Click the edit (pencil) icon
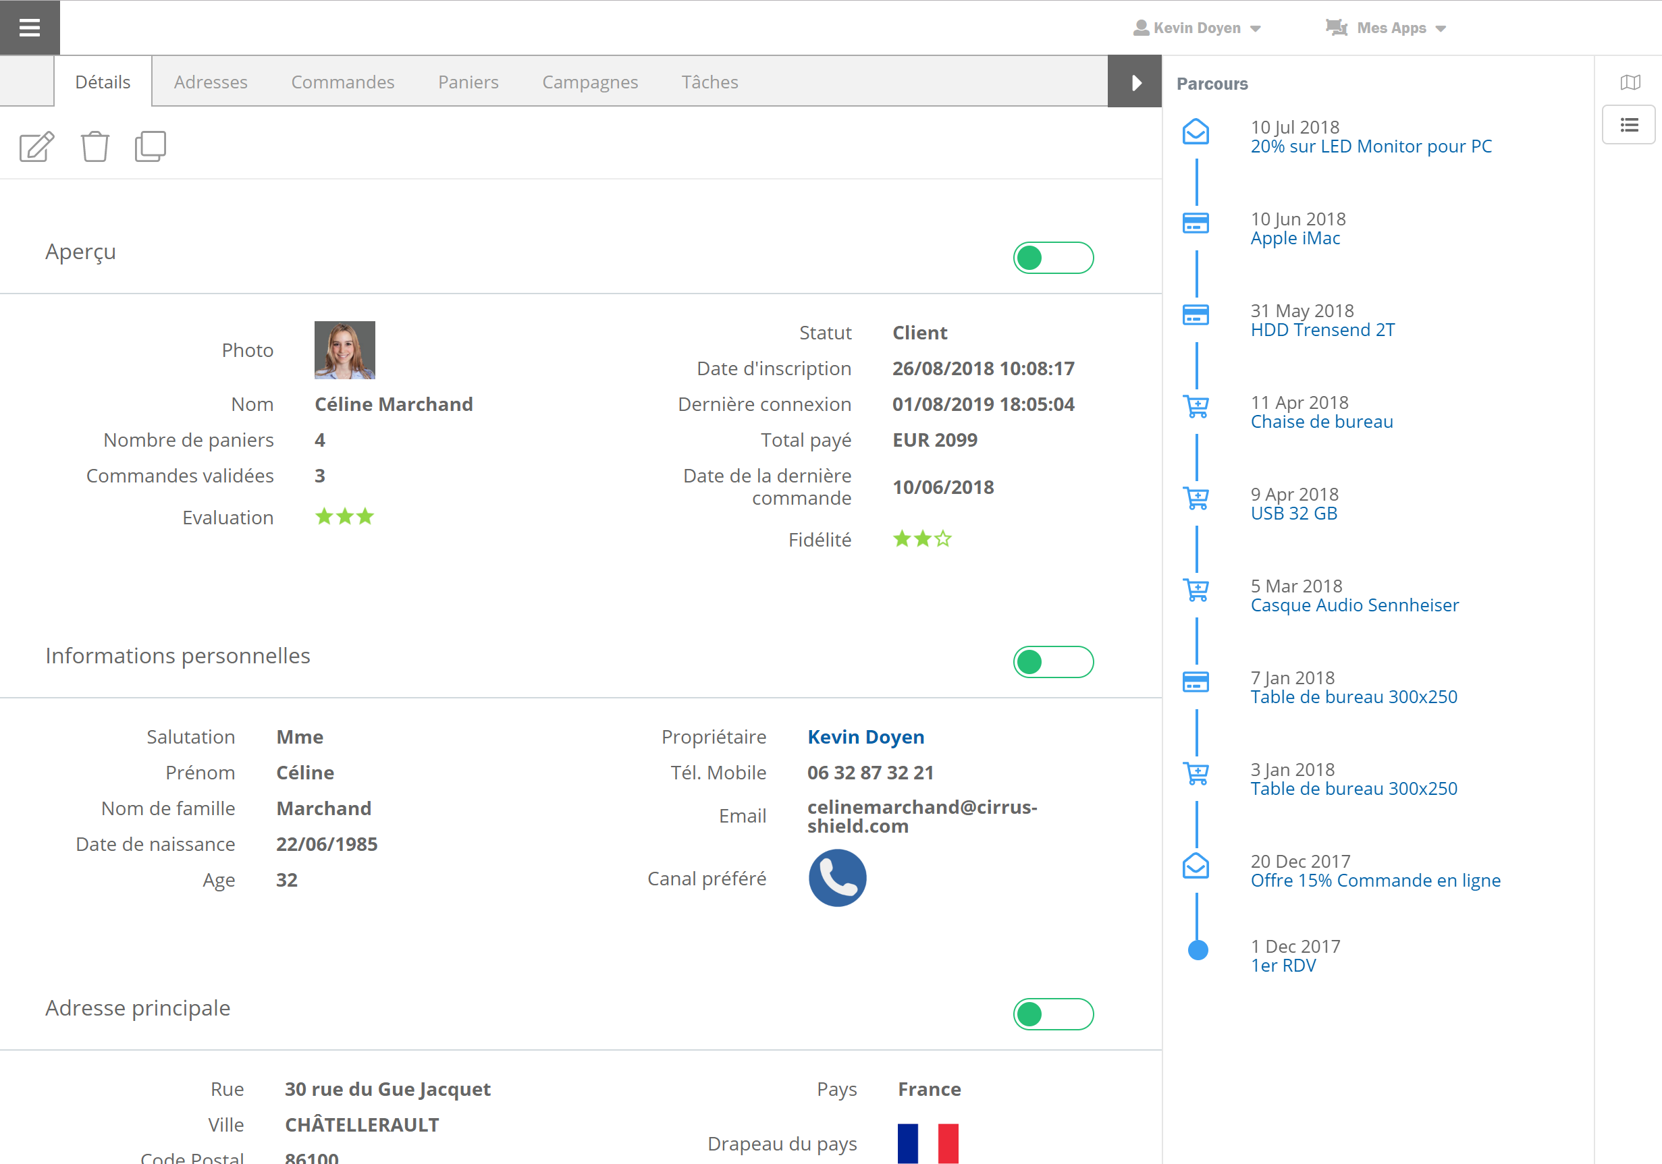Screen dimensions: 1662x1164 35,145
